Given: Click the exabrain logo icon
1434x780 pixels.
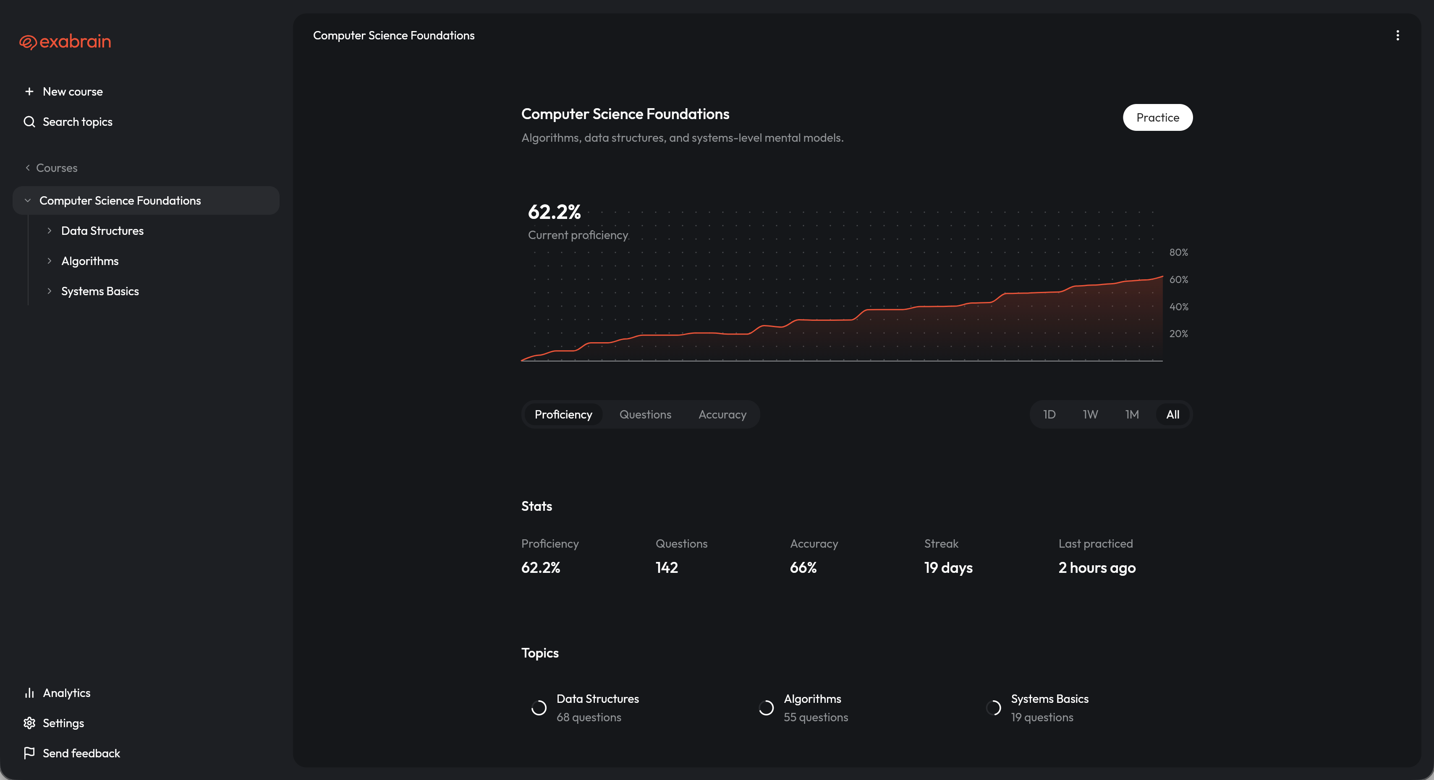Looking at the screenshot, I should point(28,42).
